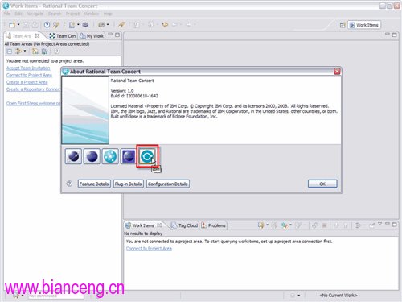Click the Save toolbar icon
Viewport: 402px width, 302px height.
pos(26,25)
